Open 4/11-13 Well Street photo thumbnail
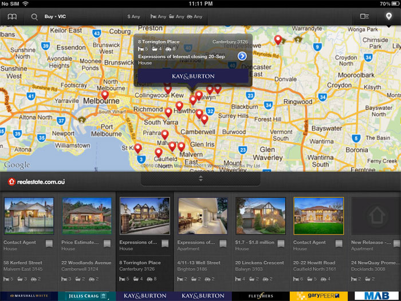The height and width of the screenshot is (301, 401). pos(203,216)
